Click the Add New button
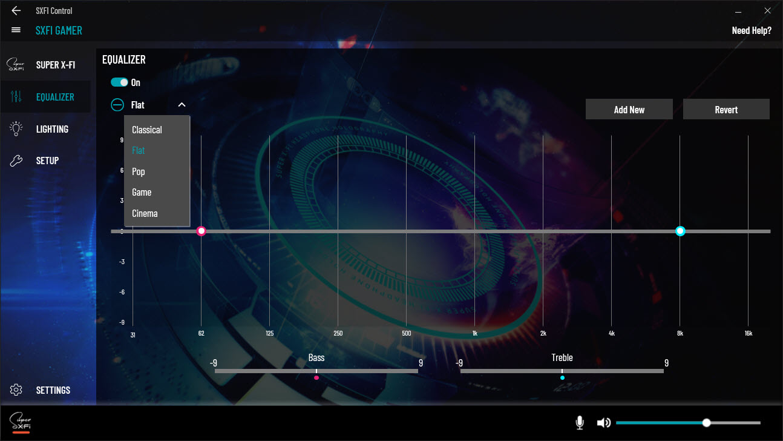The image size is (783, 441). 629,110
